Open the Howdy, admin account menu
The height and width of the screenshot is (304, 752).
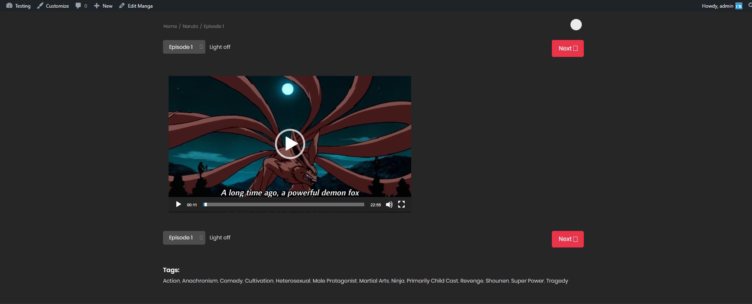click(722, 6)
